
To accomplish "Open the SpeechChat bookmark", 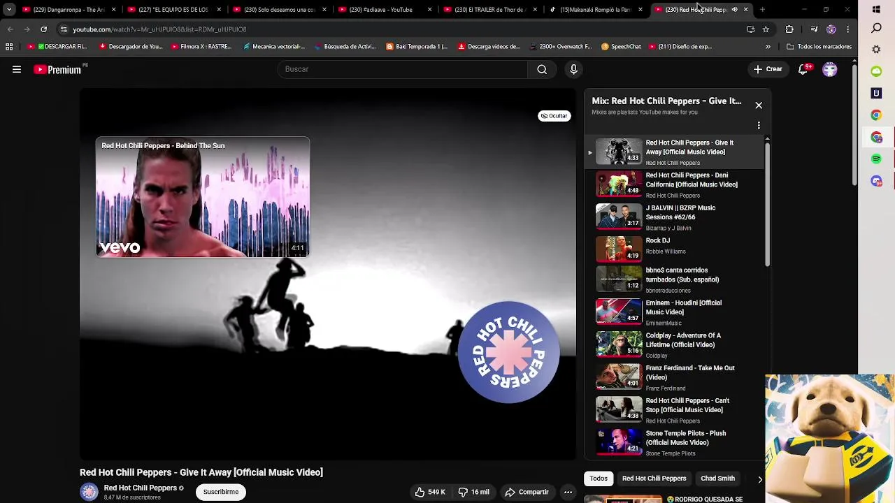I will coord(621,47).
